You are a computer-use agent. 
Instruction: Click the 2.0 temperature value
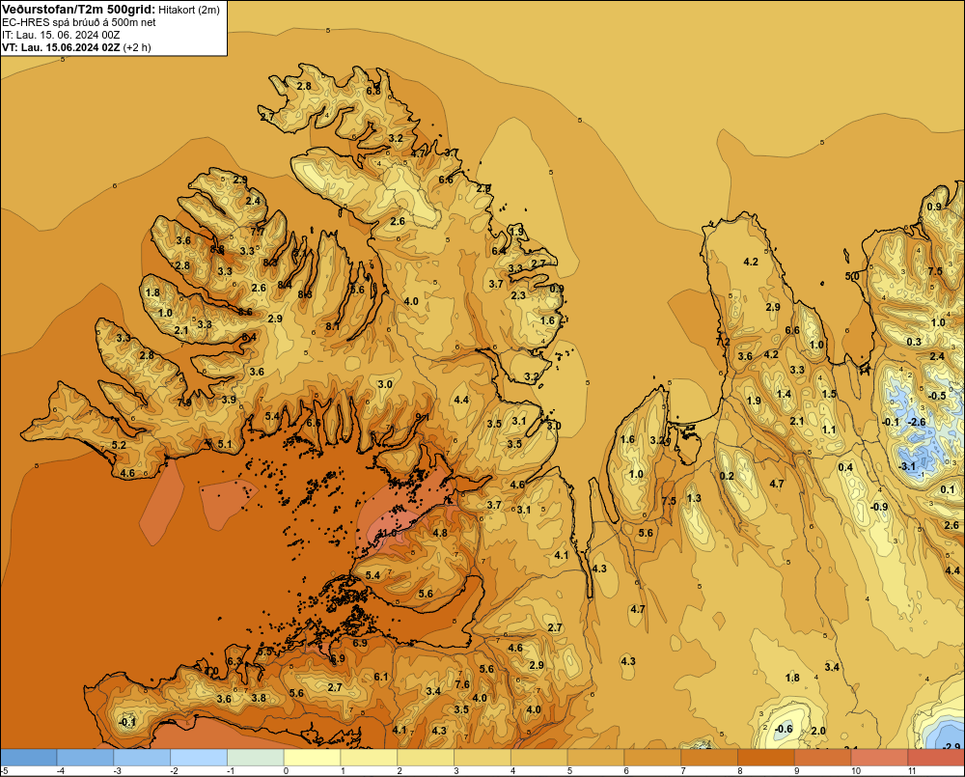tap(818, 731)
